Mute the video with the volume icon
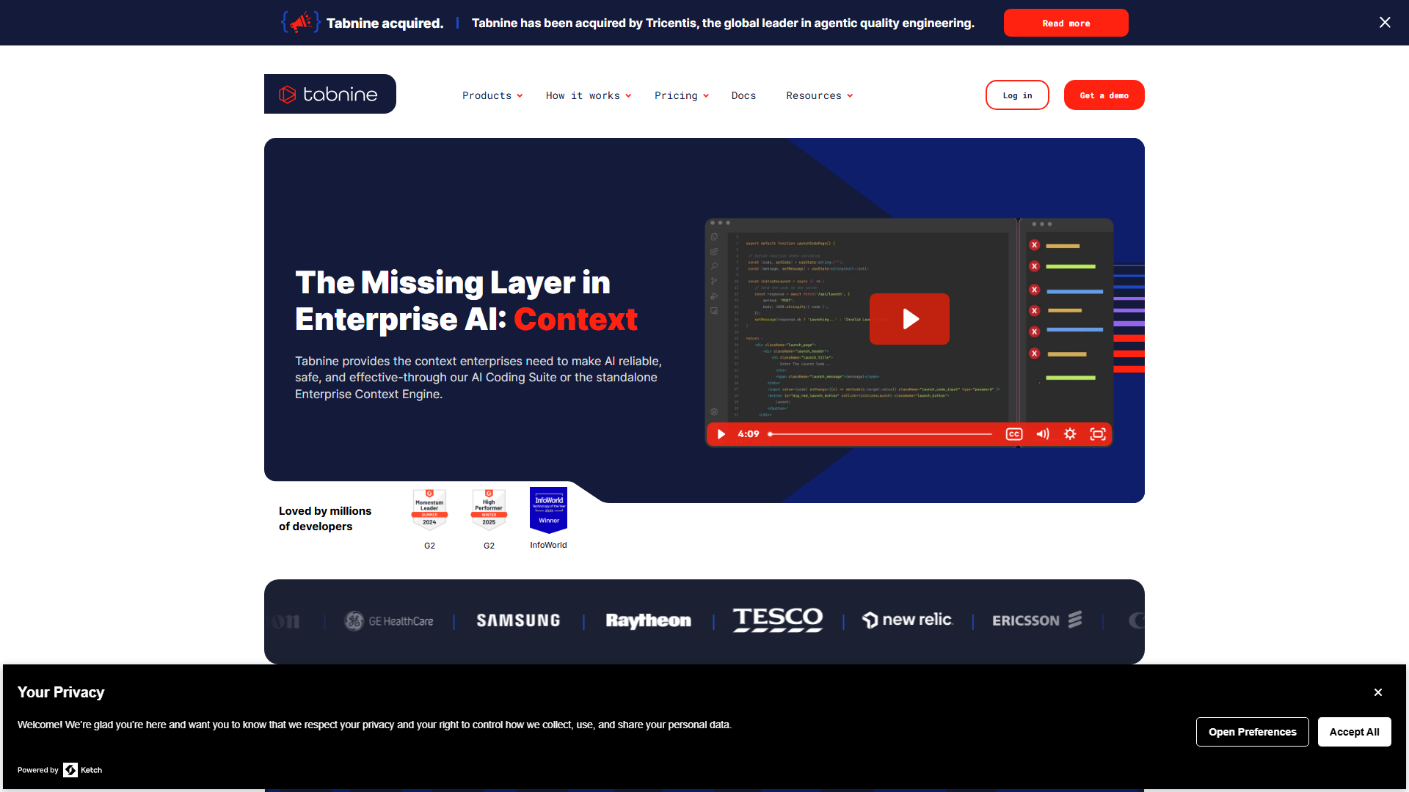 [x=1043, y=434]
